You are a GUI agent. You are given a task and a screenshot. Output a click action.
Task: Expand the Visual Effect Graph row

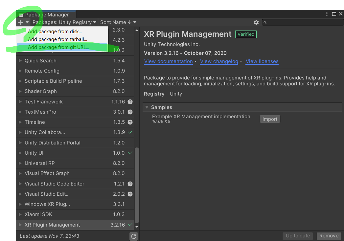point(20,173)
